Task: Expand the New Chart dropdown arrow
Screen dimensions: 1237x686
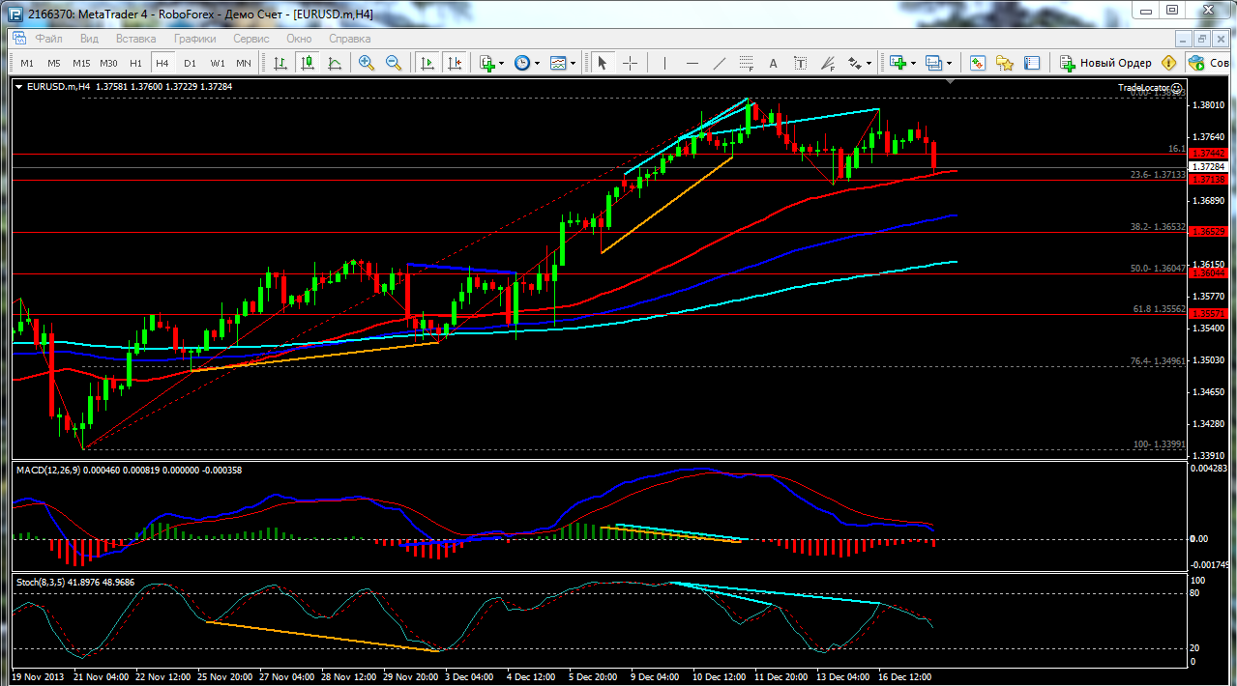Action: pos(913,64)
